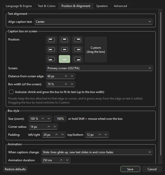Choose Custom (drag the box) position

[x=96, y=49]
